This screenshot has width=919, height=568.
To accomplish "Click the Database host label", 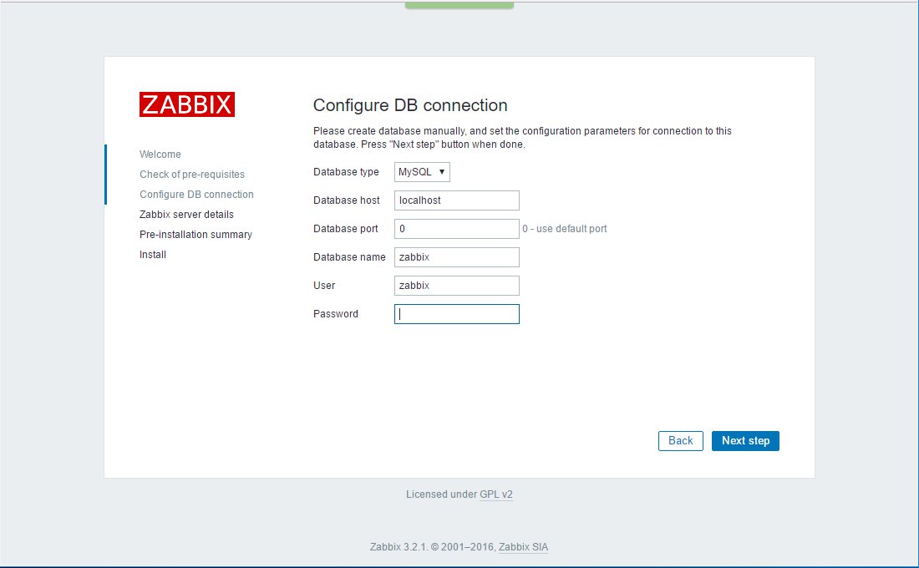I will (x=347, y=200).
